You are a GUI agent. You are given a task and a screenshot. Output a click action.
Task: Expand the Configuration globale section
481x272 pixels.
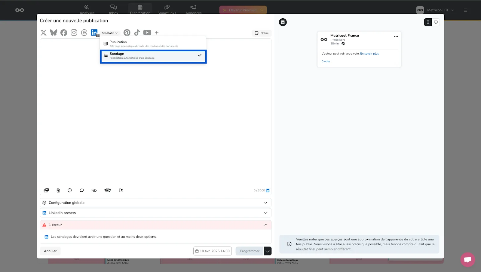pos(155,203)
